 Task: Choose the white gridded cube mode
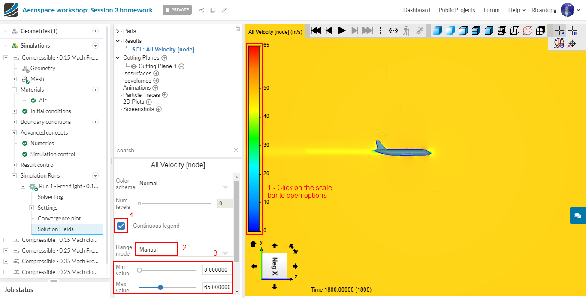click(x=541, y=30)
